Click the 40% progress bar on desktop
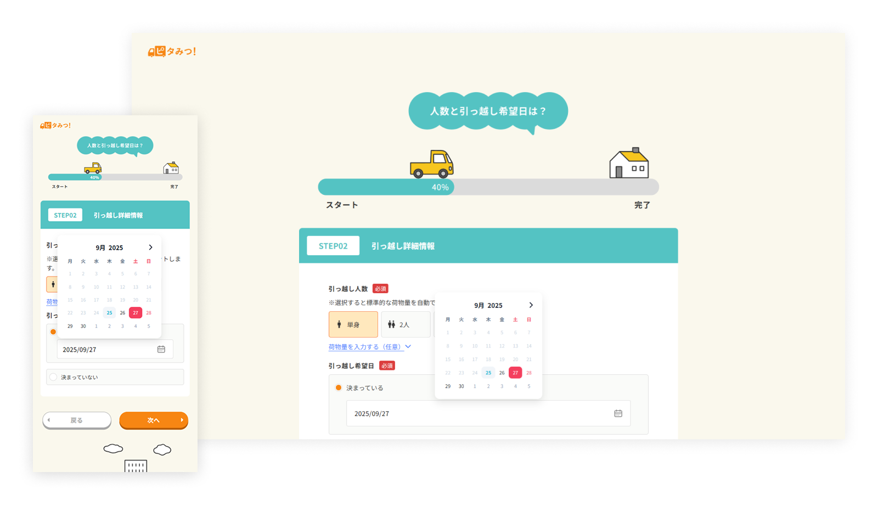Viewport: 878px width, 505px height. [x=386, y=187]
